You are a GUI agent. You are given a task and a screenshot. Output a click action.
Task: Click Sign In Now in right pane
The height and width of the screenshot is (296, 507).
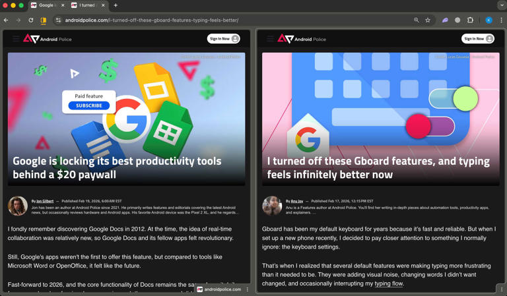478,39
